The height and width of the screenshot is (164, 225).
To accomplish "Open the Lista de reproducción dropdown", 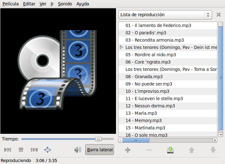I will (x=165, y=15).
